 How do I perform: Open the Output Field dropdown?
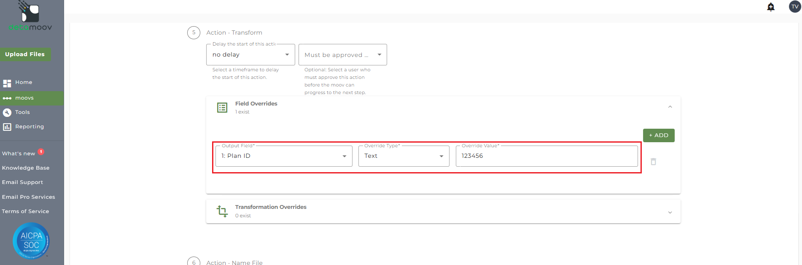pyautogui.click(x=284, y=156)
